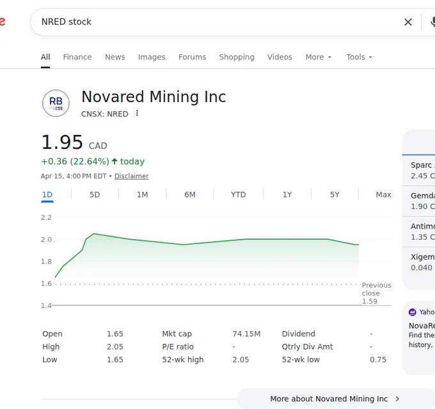Click the Novared Mining RB logo
Image resolution: width=435 pixels, height=409 pixels.
[56, 103]
